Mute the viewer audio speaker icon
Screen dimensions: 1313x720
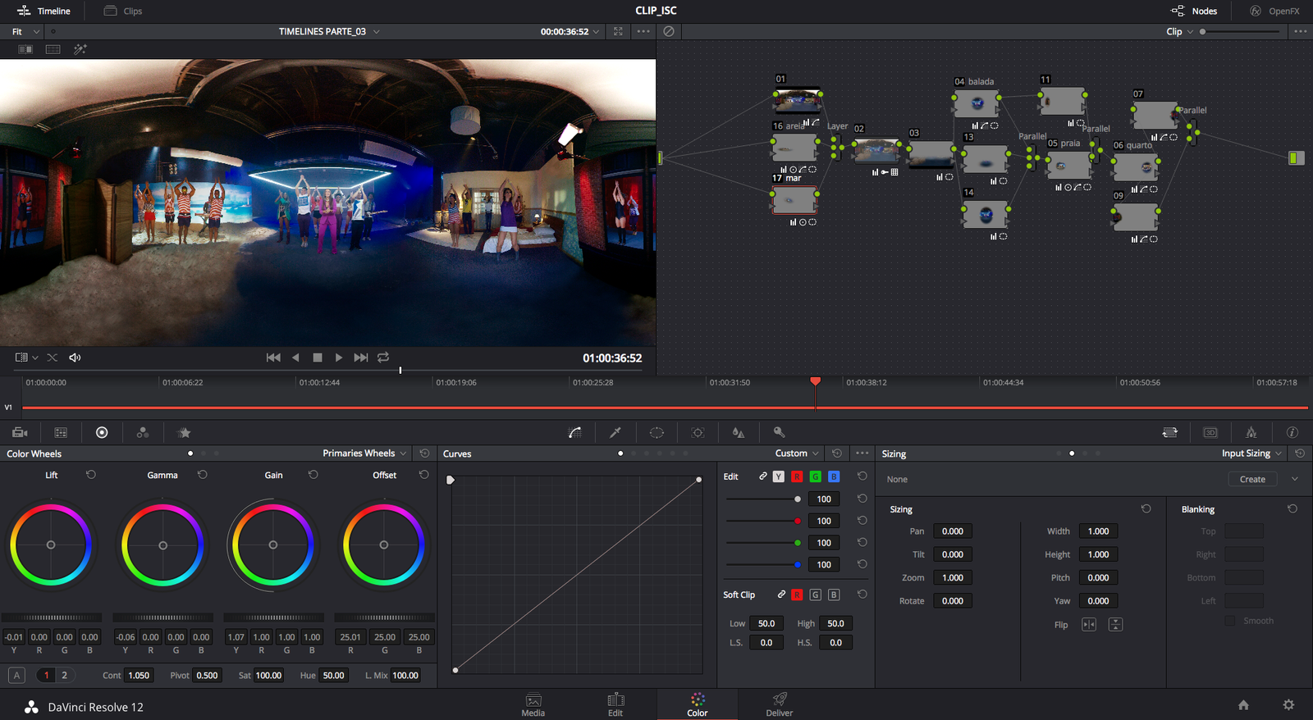75,358
